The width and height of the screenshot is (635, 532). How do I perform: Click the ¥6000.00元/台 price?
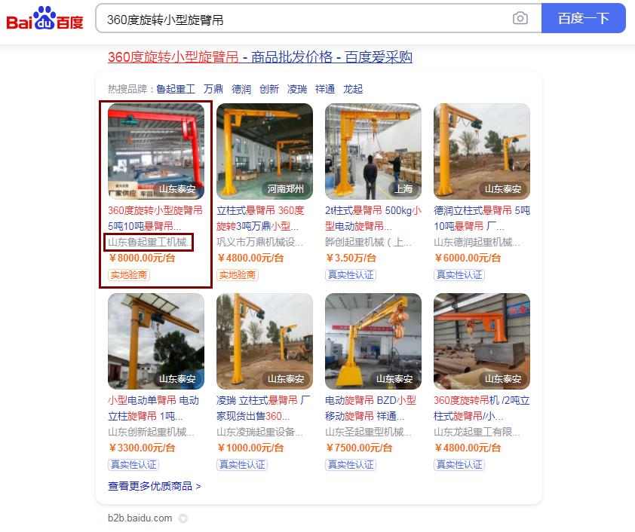point(468,258)
